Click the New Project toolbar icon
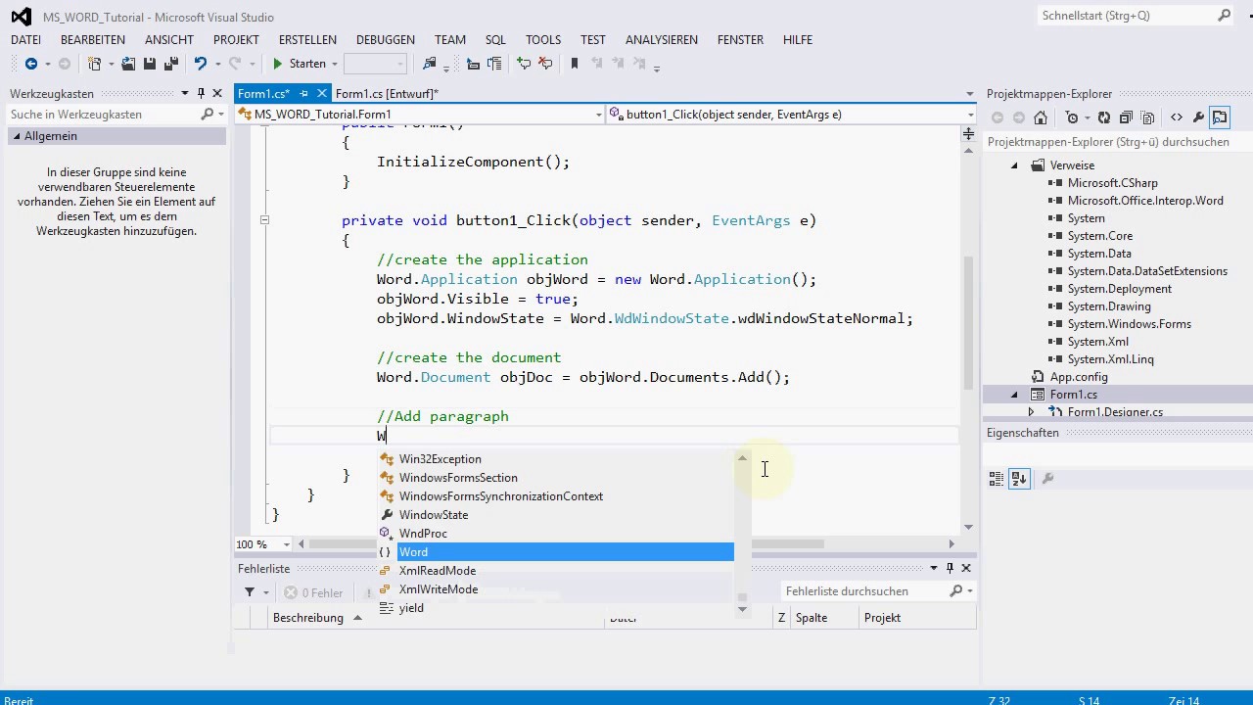1253x705 pixels. 94,64
